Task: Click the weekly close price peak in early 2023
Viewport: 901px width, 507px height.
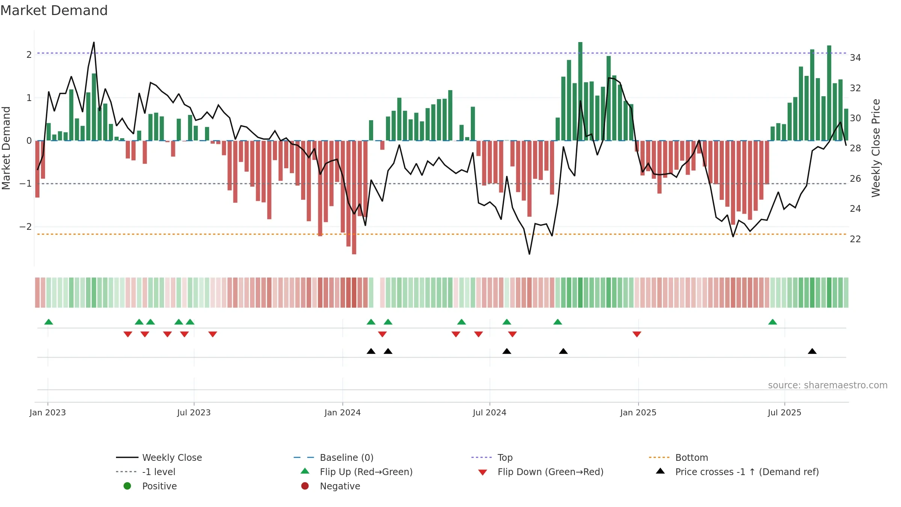Action: coord(94,42)
